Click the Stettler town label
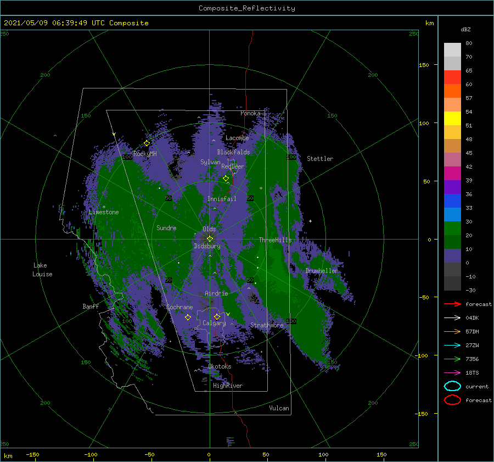Screen dimensions: 494x462 pos(320,159)
